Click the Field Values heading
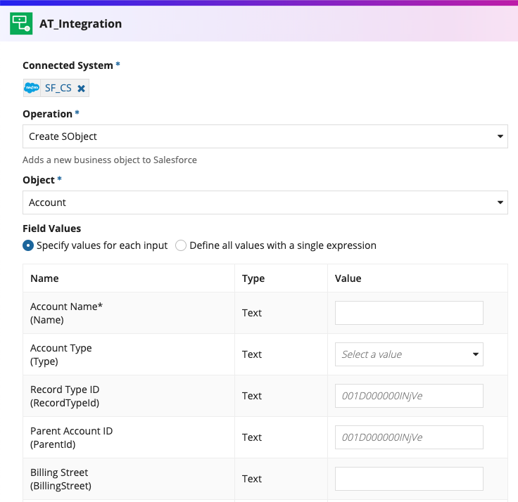This screenshot has height=502, width=518. click(52, 229)
